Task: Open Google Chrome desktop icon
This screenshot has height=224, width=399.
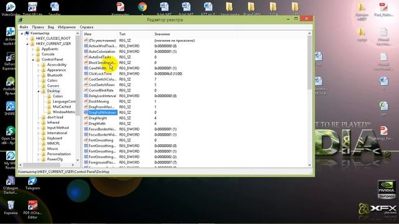Action: click(x=143, y=7)
